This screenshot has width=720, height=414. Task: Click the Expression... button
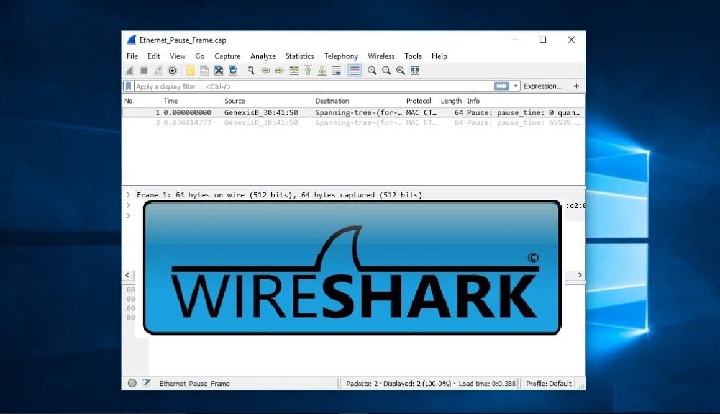coord(543,86)
